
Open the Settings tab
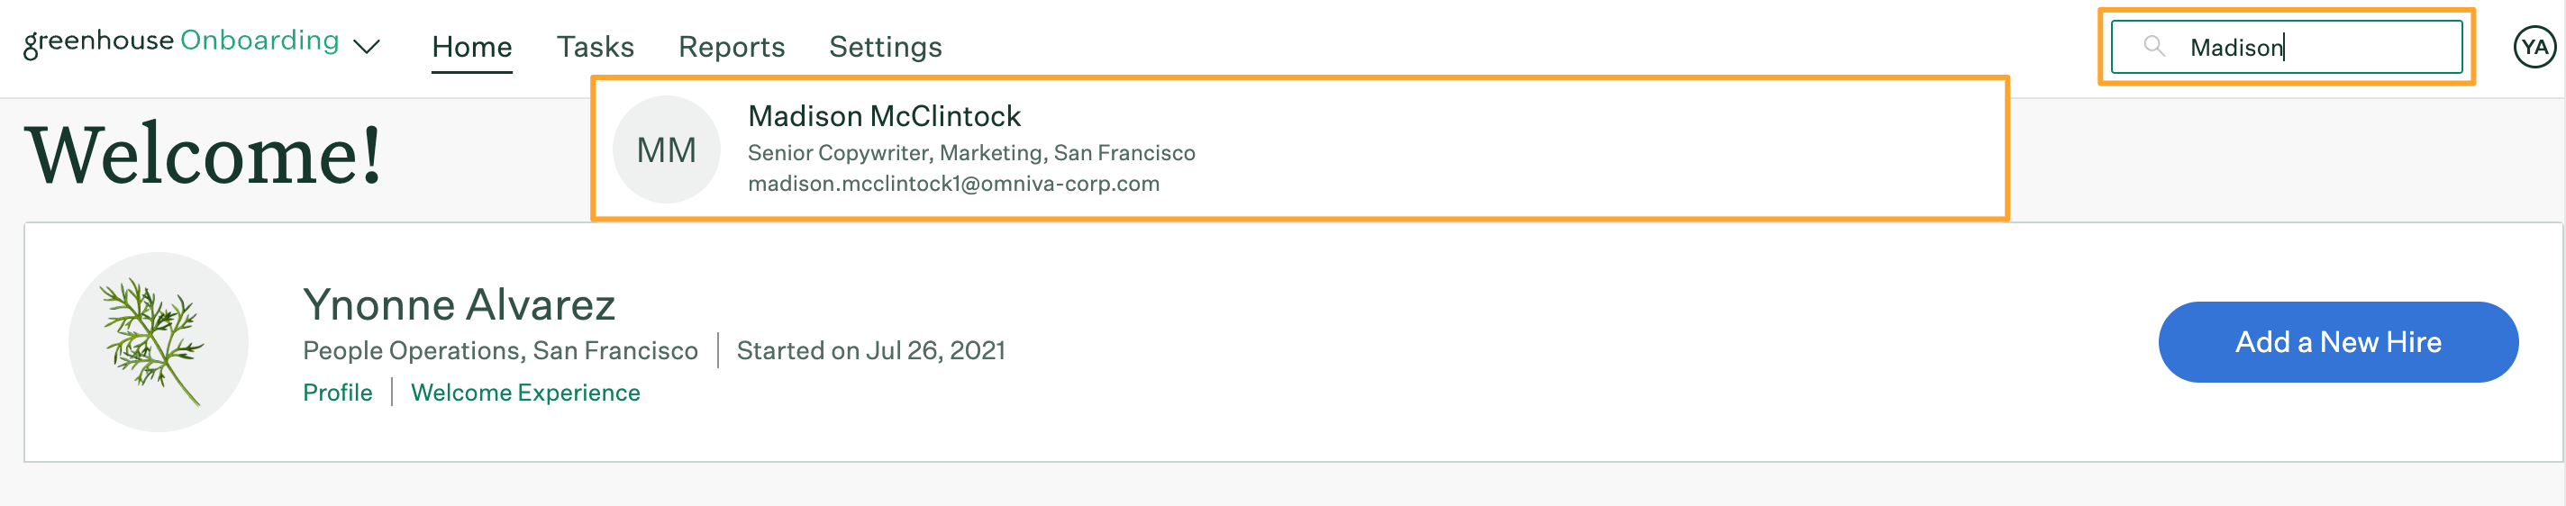(x=886, y=47)
